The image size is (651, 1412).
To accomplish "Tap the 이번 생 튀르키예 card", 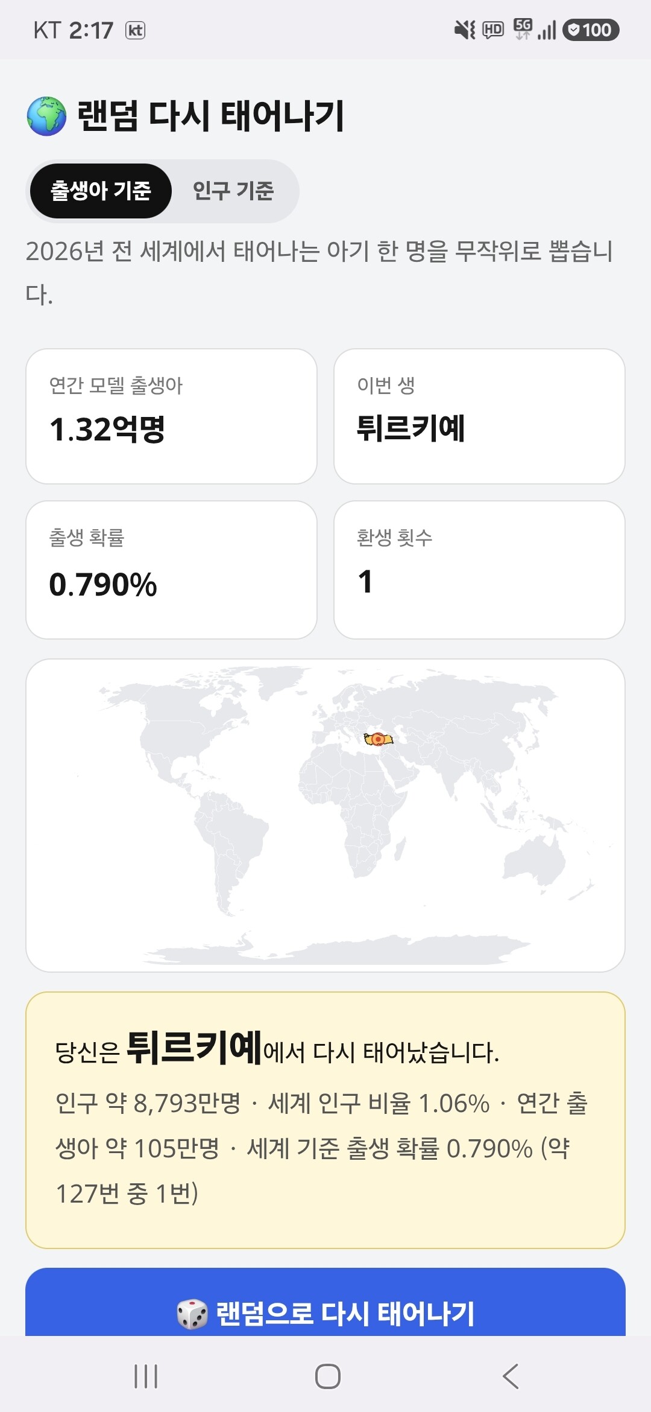I will pyautogui.click(x=479, y=416).
